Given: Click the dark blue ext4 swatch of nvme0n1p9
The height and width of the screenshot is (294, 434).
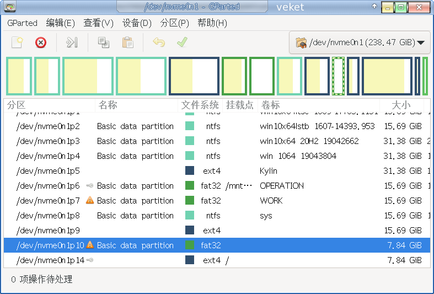Looking at the screenshot, I should click(190, 230).
